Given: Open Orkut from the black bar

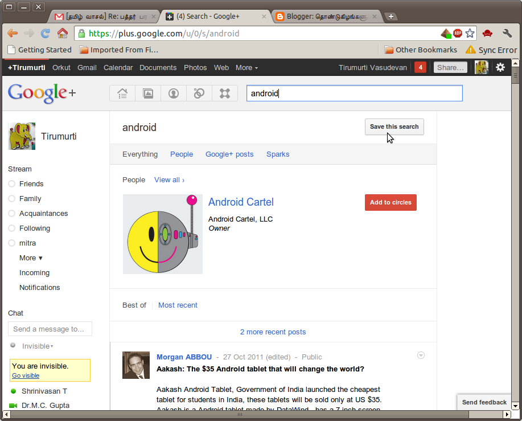Looking at the screenshot, I should tap(61, 68).
